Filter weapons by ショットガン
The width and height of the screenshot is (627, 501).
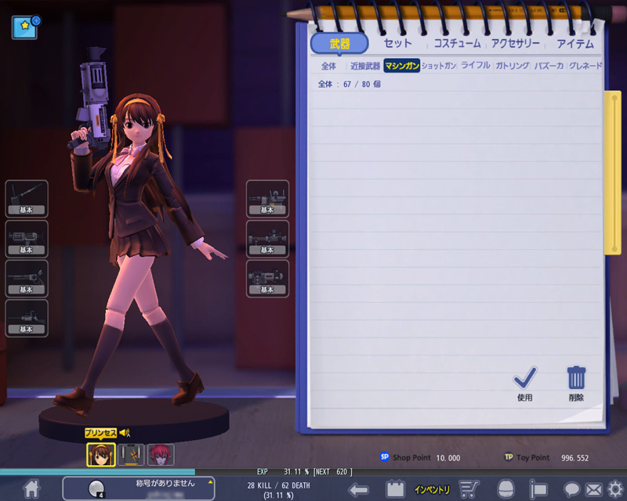pyautogui.click(x=439, y=66)
